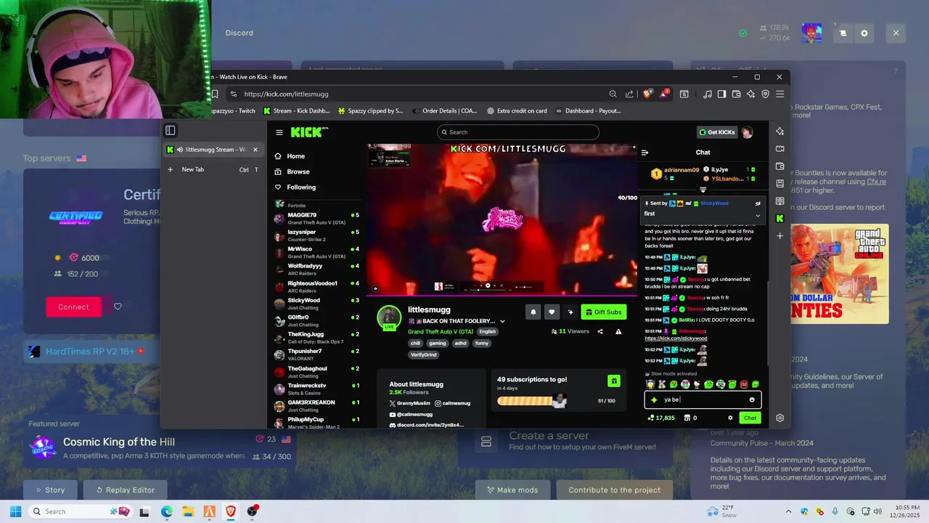Open the user avatar menu on Kick

click(747, 132)
